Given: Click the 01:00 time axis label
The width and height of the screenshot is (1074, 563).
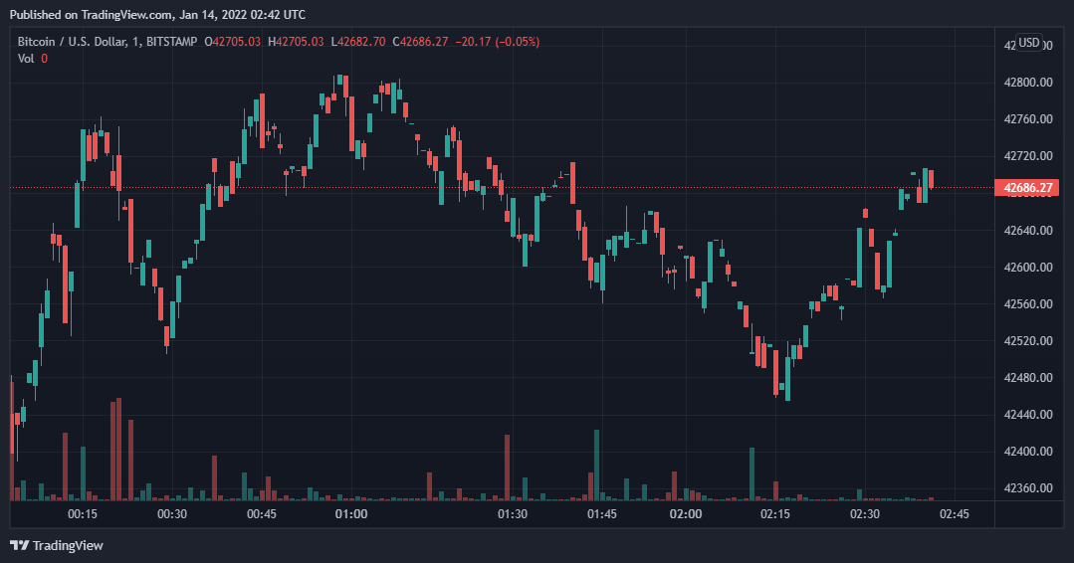Looking at the screenshot, I should (351, 514).
